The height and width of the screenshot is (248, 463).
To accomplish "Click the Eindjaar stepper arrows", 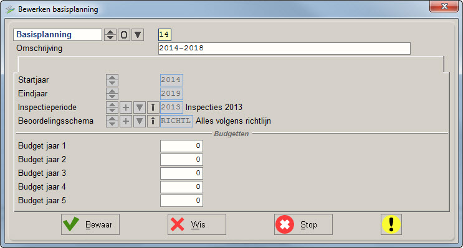I will coord(112,94).
